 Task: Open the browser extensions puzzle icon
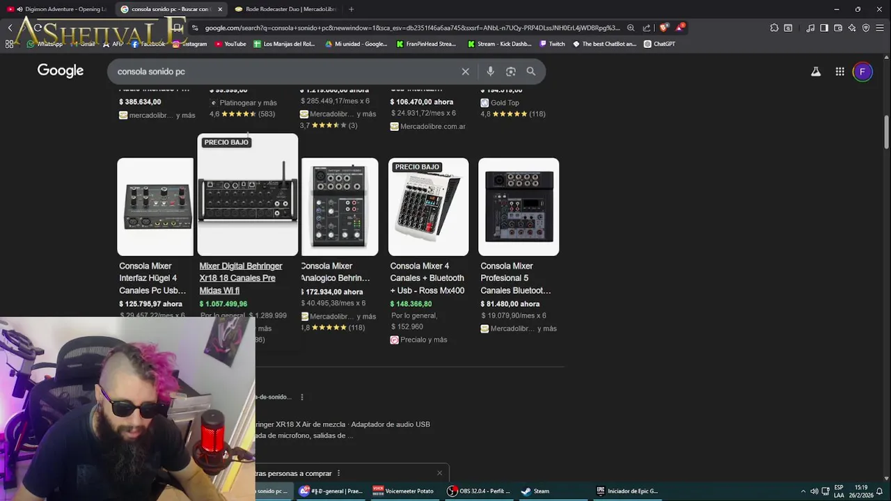tap(774, 28)
